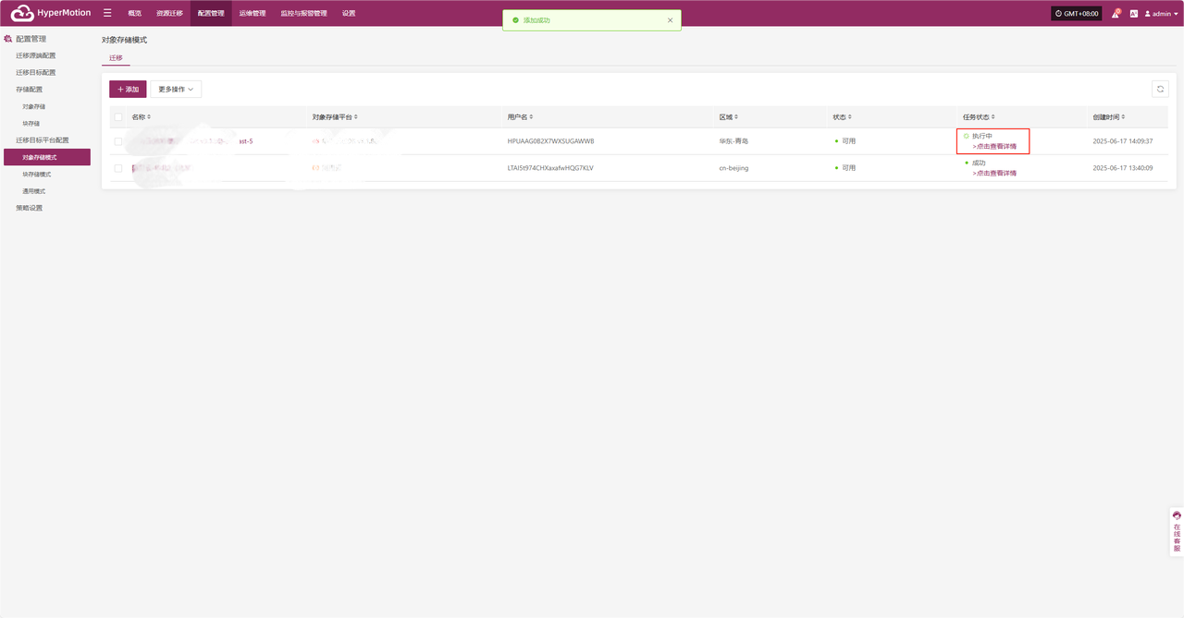Click the region cell cn-beijing
This screenshot has height=618, width=1184.
click(x=734, y=168)
